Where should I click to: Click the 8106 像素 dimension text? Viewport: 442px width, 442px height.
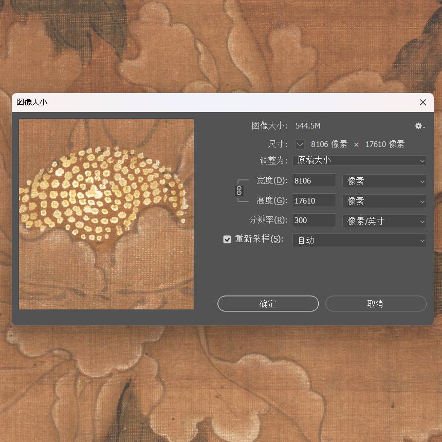coord(329,144)
